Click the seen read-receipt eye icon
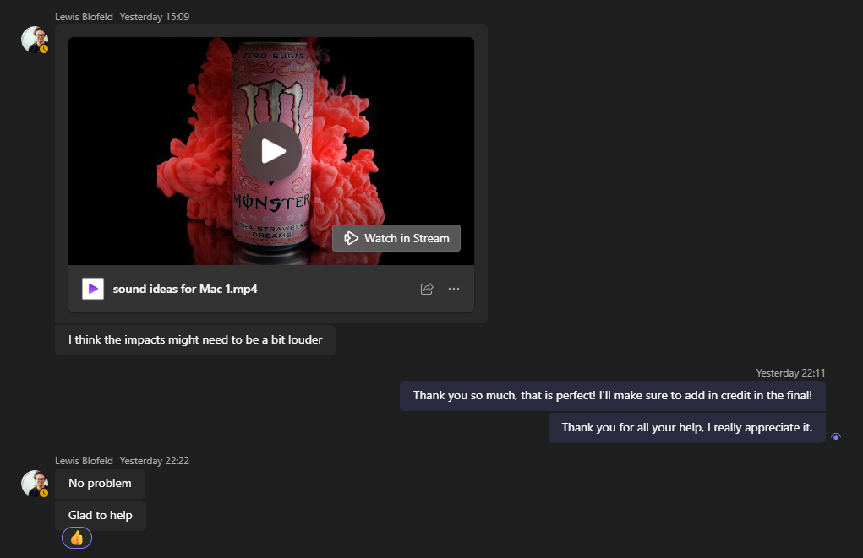The width and height of the screenshot is (863, 558). click(836, 437)
